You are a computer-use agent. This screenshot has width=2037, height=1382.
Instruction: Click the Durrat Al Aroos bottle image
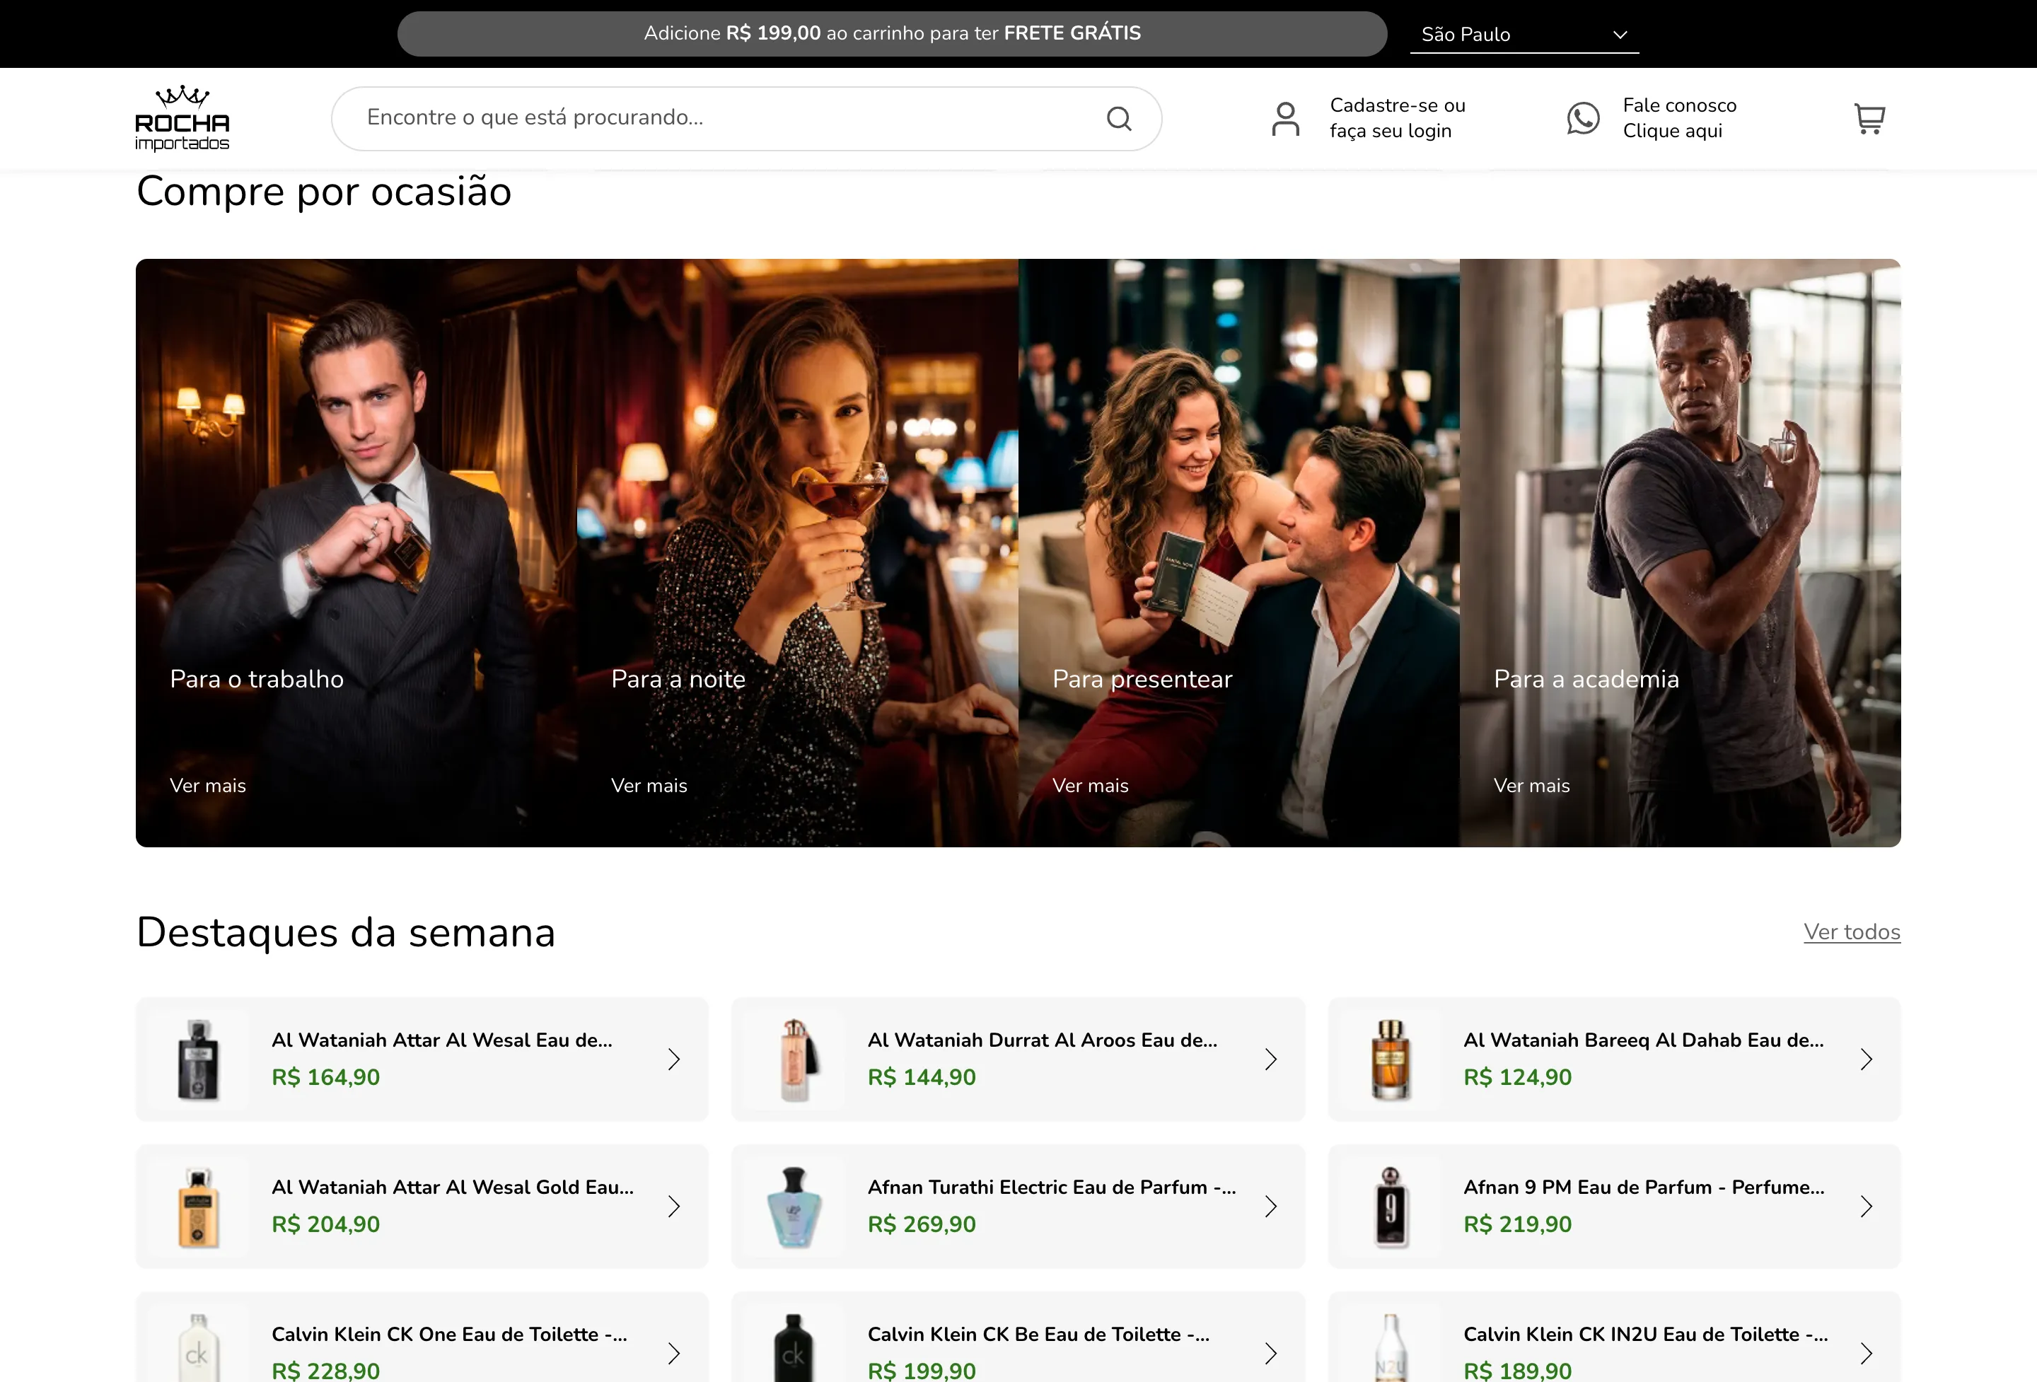click(x=794, y=1059)
